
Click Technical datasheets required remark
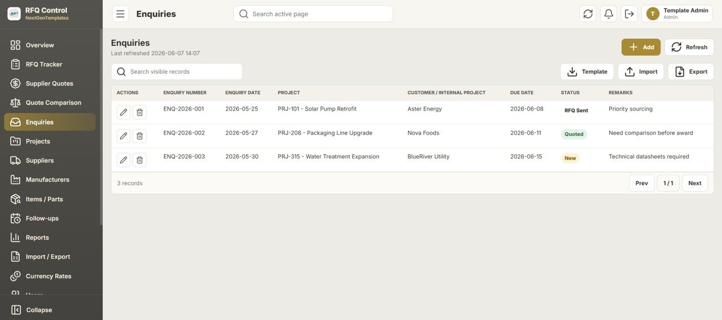click(649, 157)
